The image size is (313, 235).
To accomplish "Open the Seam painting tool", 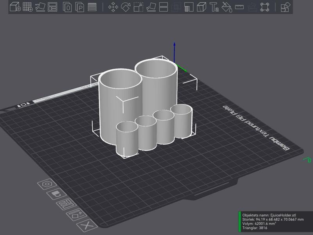I will pyautogui.click(x=201, y=7).
